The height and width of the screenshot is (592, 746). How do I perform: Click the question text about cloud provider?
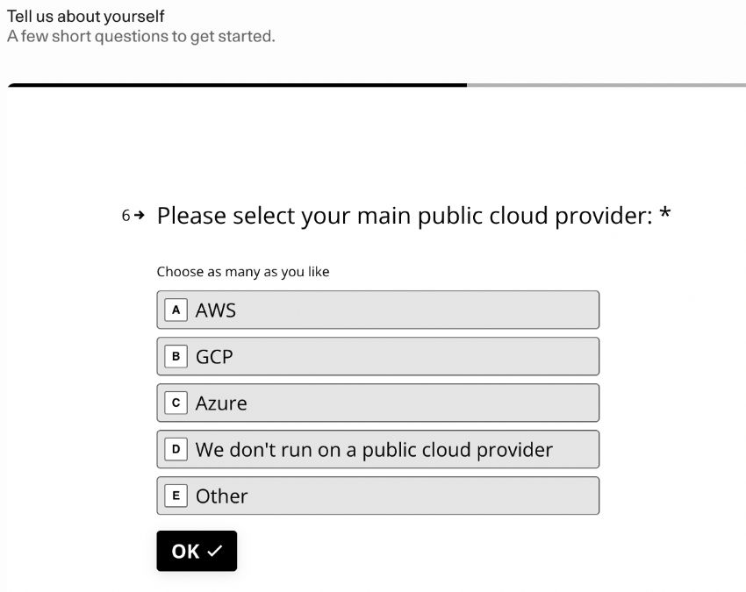(x=414, y=216)
